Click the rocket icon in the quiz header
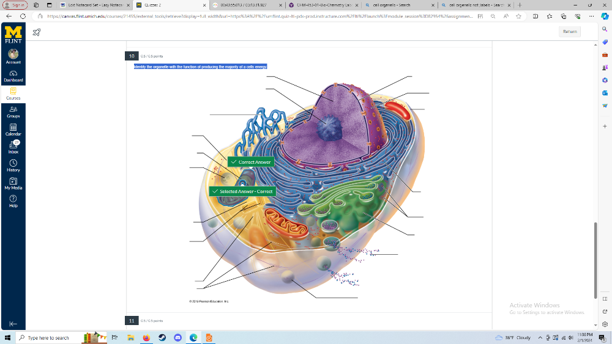612x344 pixels. (37, 32)
